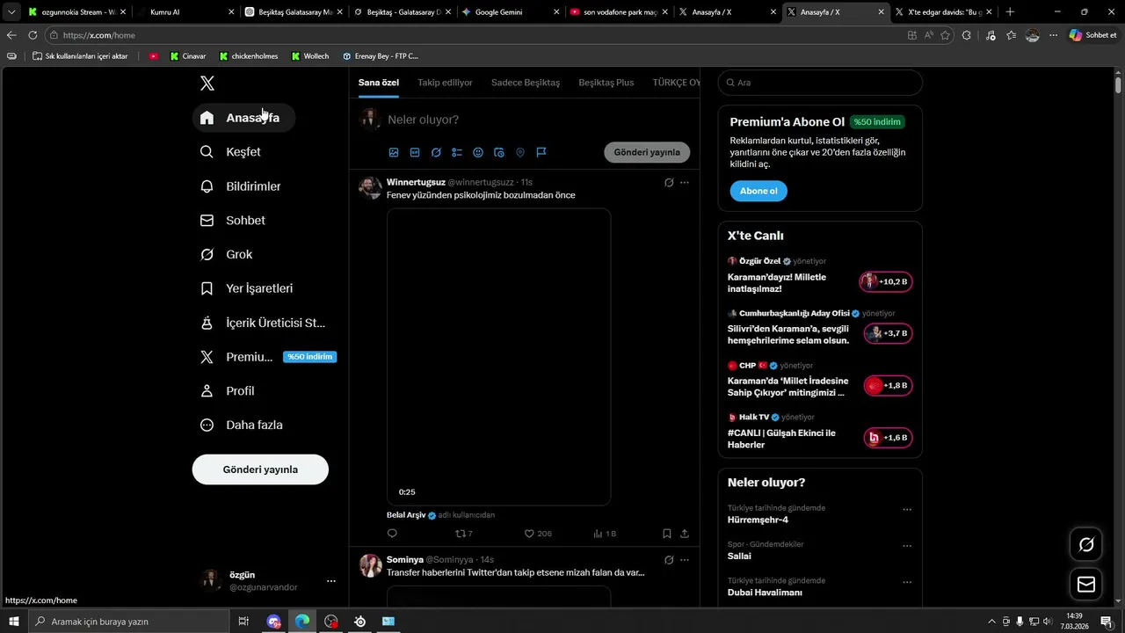This screenshot has height=633, width=1125.
Task: Click the large sidebar Gönderi yayınla button
Action: (260, 469)
